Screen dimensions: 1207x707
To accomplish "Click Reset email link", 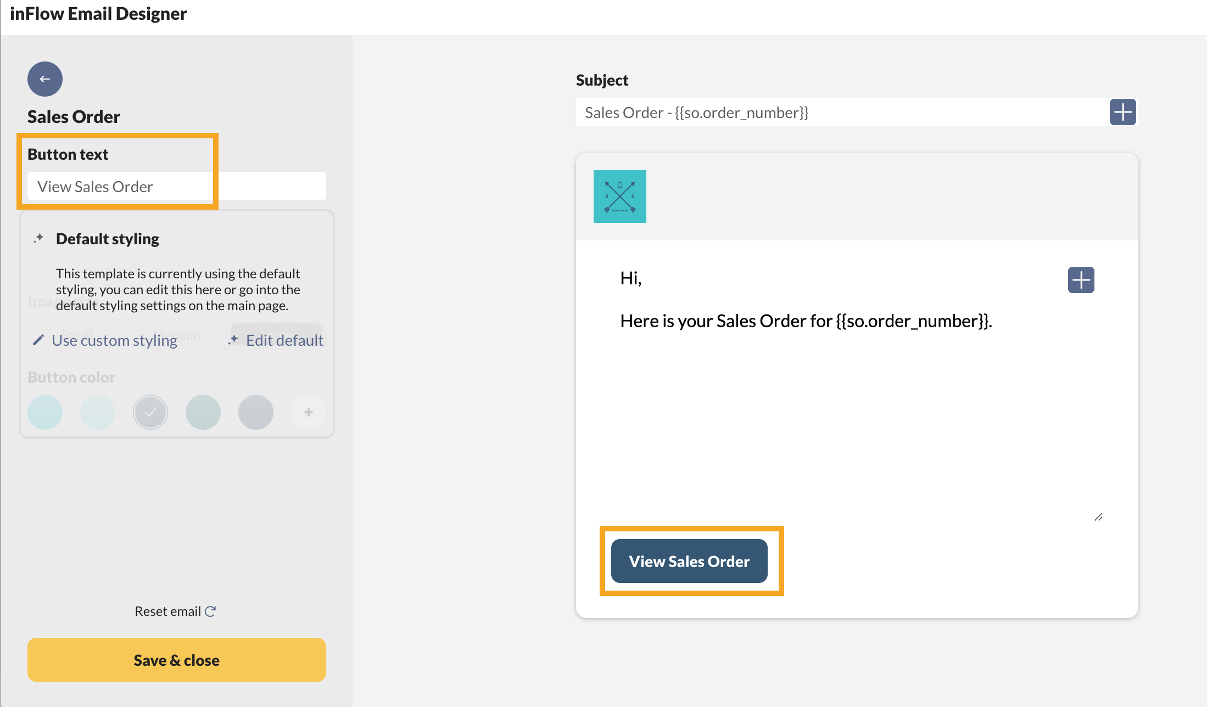I will (x=176, y=609).
